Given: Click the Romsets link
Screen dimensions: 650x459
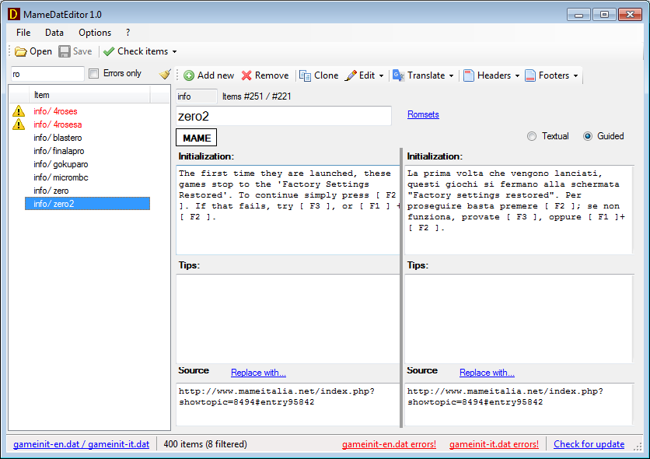Looking at the screenshot, I should click(x=423, y=114).
